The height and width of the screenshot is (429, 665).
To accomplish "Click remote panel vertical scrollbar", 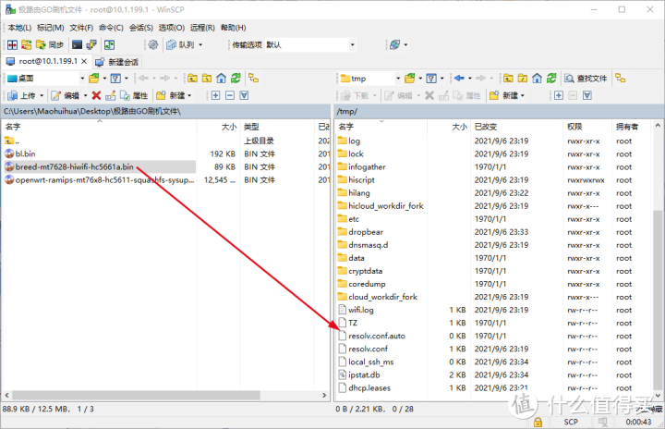I will 658,298.
